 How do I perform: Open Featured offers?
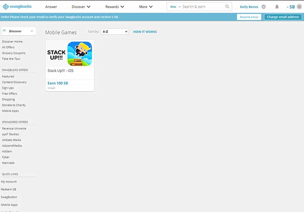coord(8,77)
